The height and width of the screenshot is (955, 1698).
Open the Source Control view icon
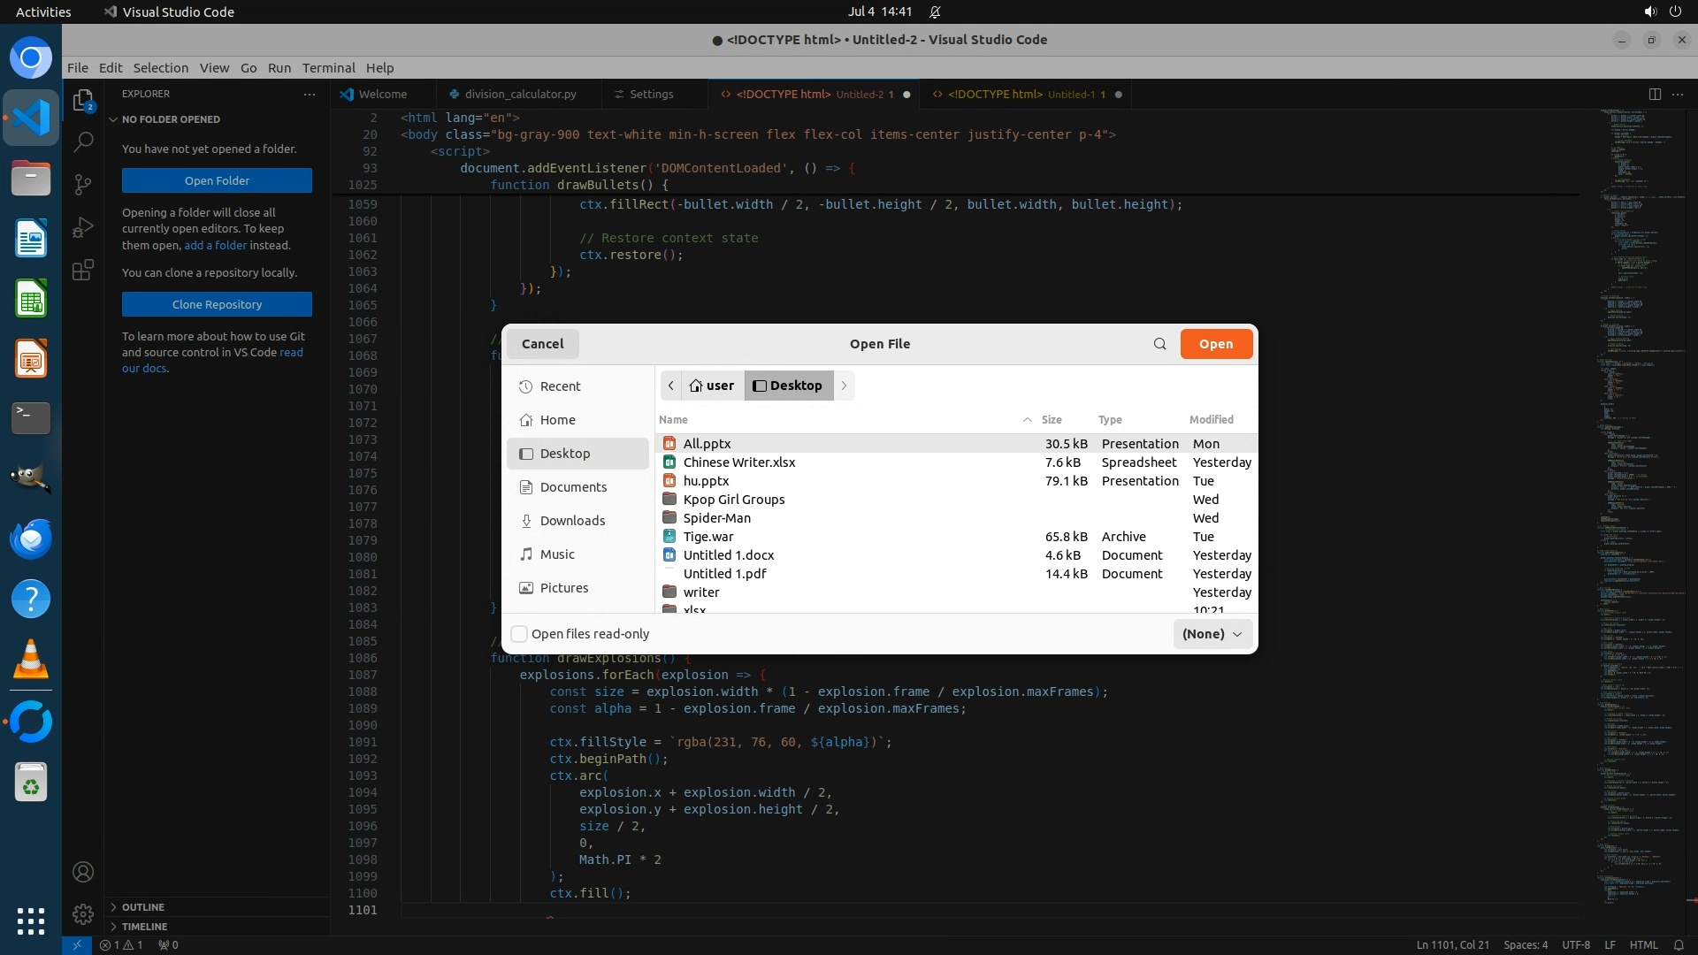pos(83,184)
